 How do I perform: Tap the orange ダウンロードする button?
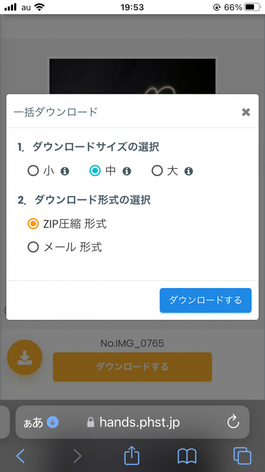(132, 367)
